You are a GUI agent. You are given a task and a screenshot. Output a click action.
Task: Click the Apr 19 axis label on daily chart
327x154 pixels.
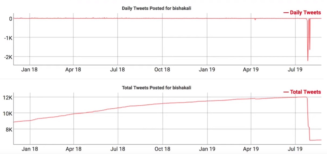[x=251, y=70]
